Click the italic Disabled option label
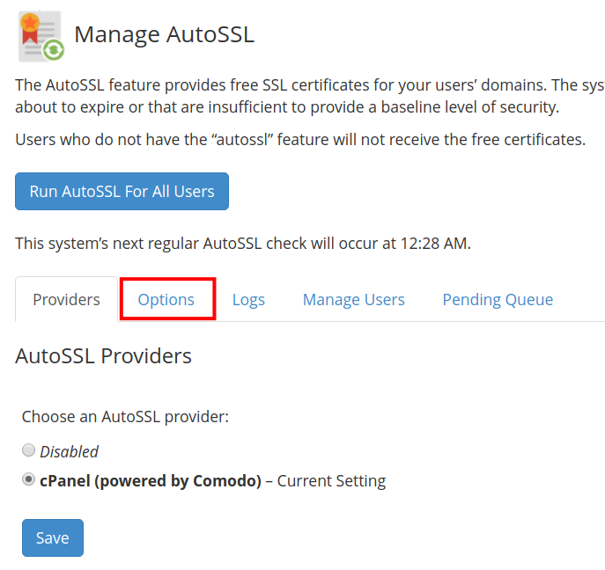 [70, 451]
